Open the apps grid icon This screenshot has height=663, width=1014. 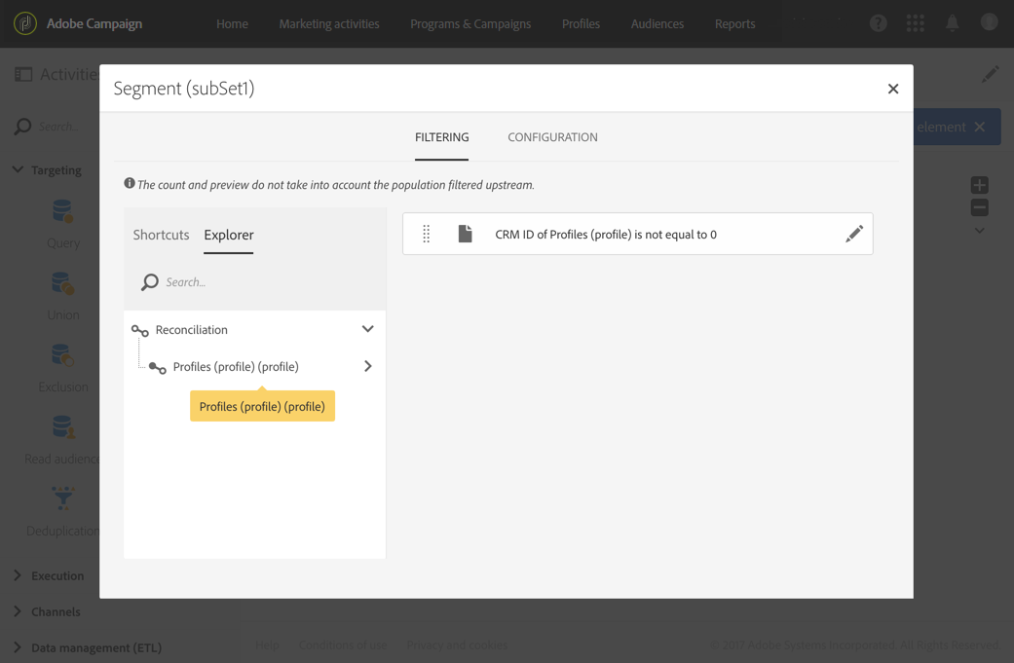[915, 23]
